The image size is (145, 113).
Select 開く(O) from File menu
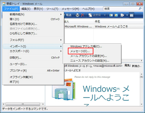click(33, 19)
